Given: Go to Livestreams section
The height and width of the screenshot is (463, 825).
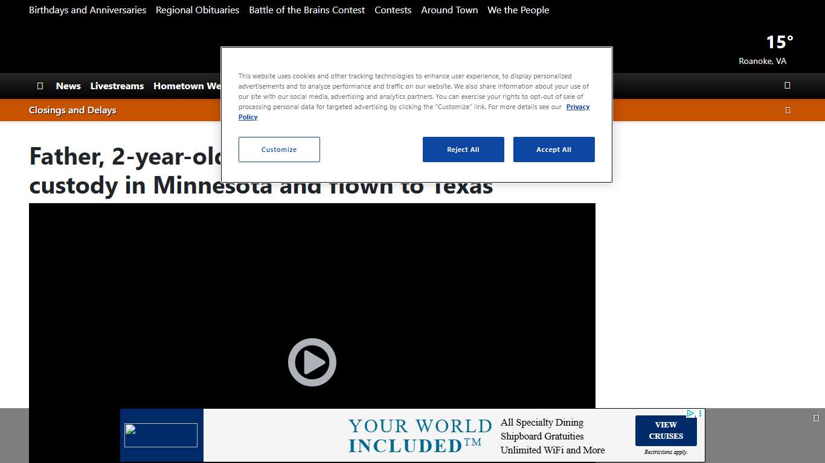Looking at the screenshot, I should pyautogui.click(x=117, y=86).
